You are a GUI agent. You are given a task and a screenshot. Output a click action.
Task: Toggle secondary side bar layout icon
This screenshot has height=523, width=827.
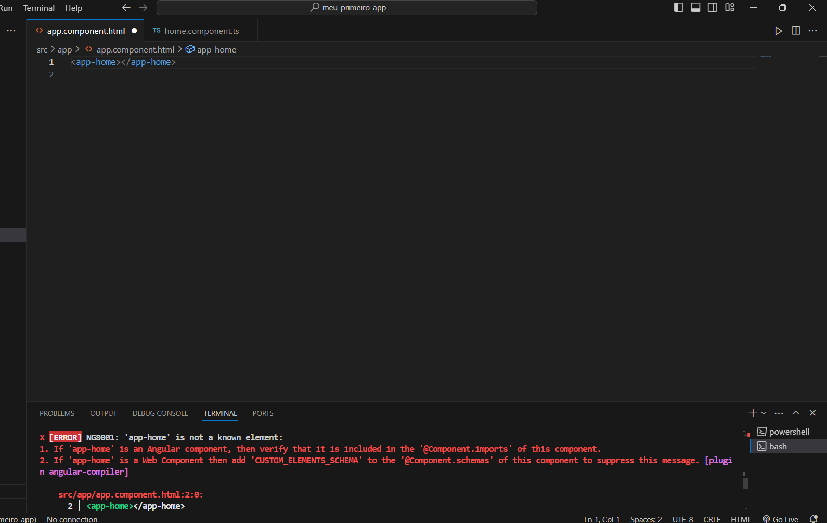click(713, 7)
